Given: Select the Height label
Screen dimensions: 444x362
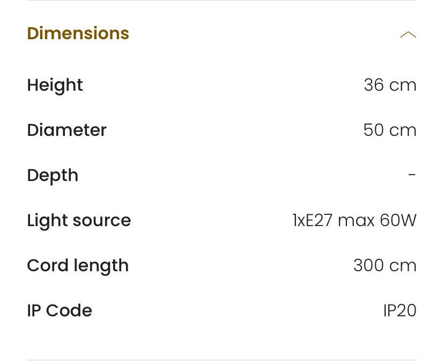Looking at the screenshot, I should click(55, 85).
